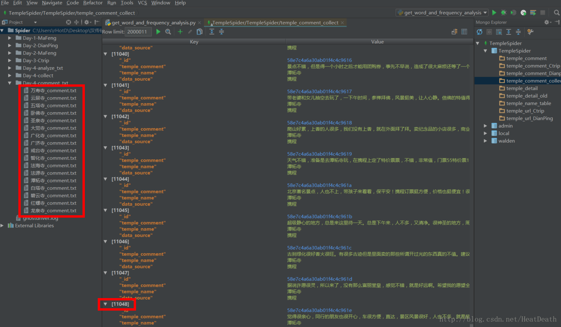The height and width of the screenshot is (327, 561).
Task: Open Mongo shell console icon
Action: point(489,32)
